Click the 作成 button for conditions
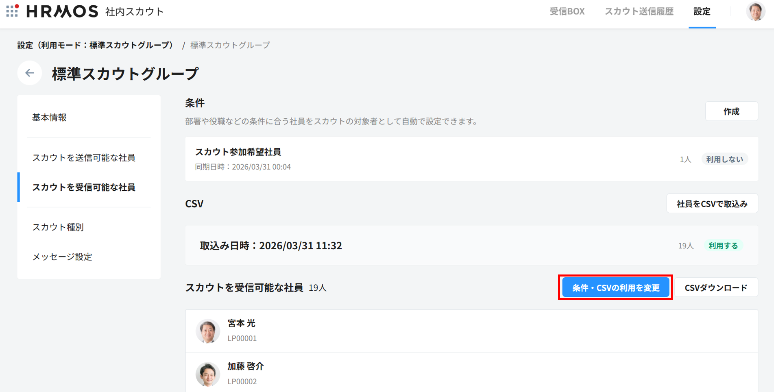This screenshot has height=392, width=774. point(731,111)
